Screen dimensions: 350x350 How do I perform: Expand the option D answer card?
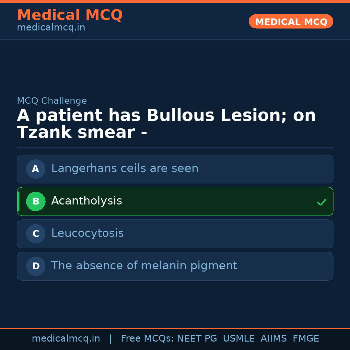click(x=175, y=266)
